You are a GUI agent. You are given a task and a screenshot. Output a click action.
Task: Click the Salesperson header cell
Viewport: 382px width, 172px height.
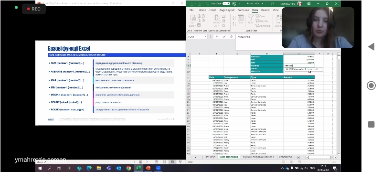(x=237, y=77)
